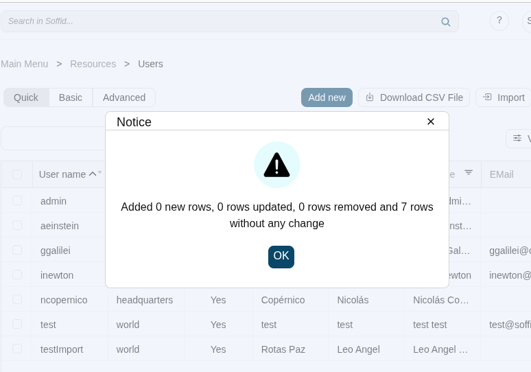Toggle the select-all checkbox in header
Image resolution: width=531 pixels, height=372 pixels.
[17, 174]
